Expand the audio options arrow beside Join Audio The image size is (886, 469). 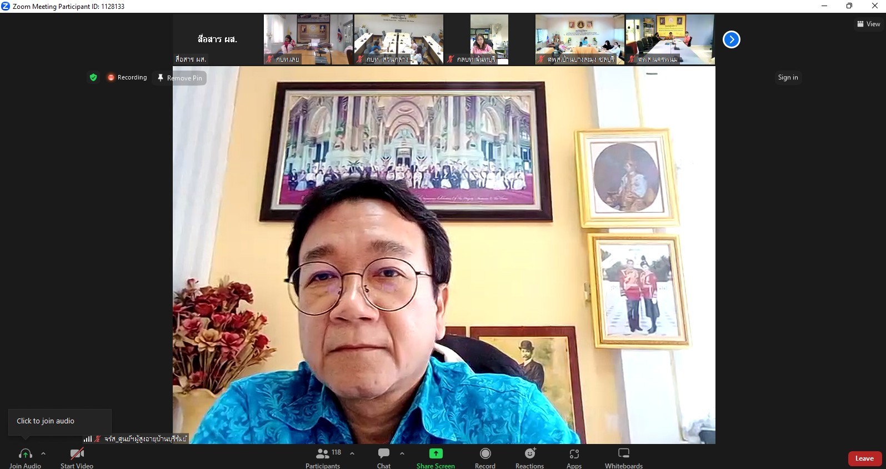43,453
